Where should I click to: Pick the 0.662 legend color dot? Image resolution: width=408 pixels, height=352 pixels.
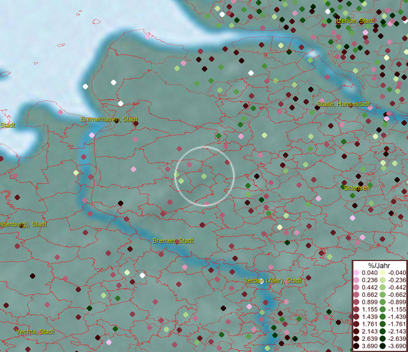click(356, 295)
